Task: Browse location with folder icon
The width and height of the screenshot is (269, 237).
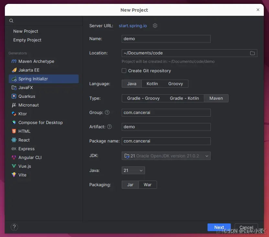Action: (252, 53)
